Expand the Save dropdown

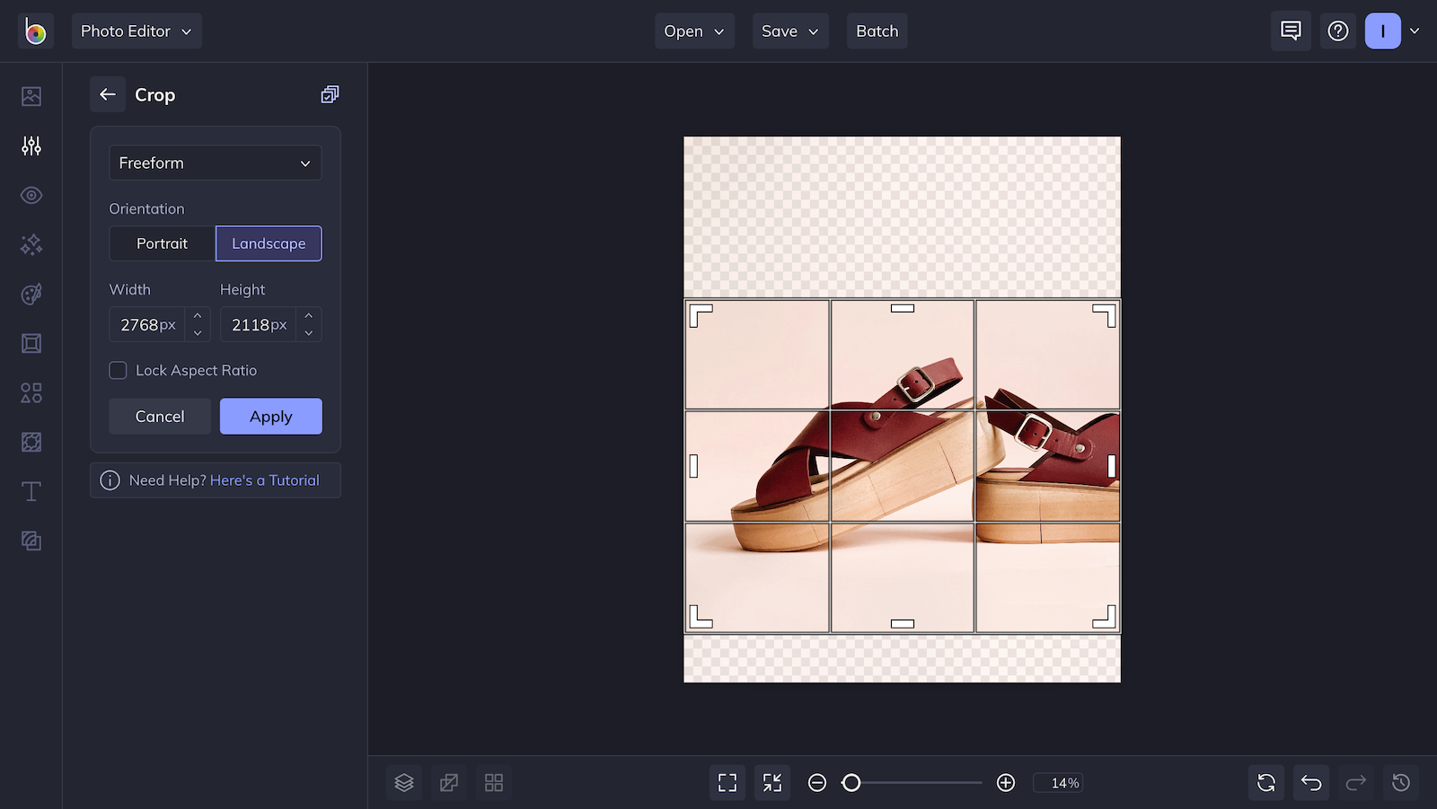789,31
